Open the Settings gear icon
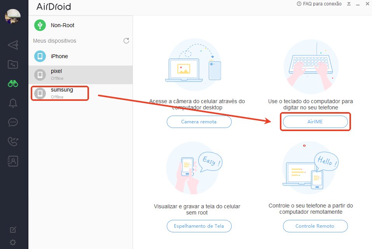Screen dimensions: 372x249 click(13, 241)
